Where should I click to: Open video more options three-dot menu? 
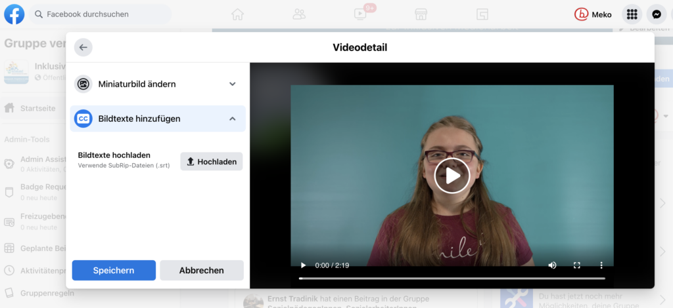tap(601, 265)
